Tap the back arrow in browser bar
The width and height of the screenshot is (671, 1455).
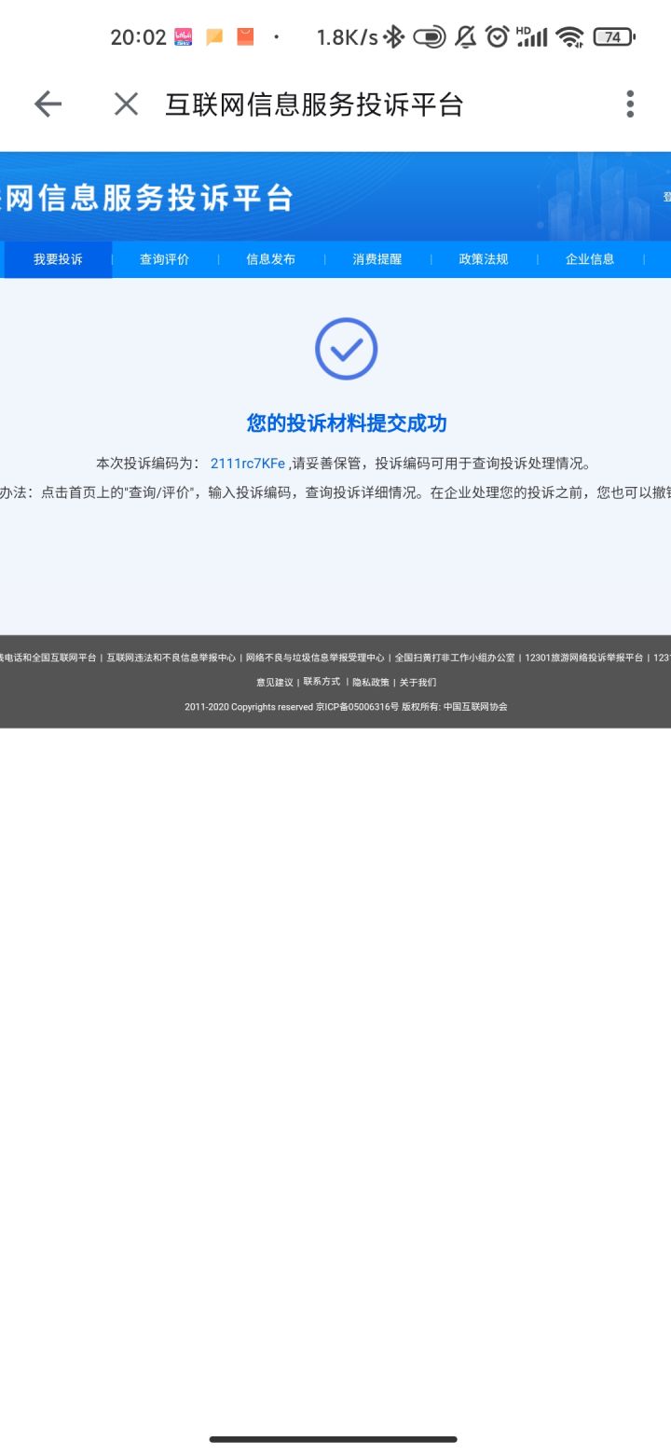tap(48, 104)
